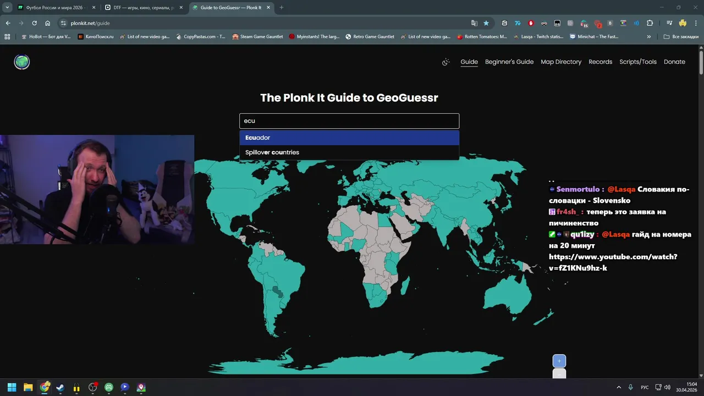The image size is (704, 396).
Task: Go to Map Directory
Action: (x=561, y=62)
